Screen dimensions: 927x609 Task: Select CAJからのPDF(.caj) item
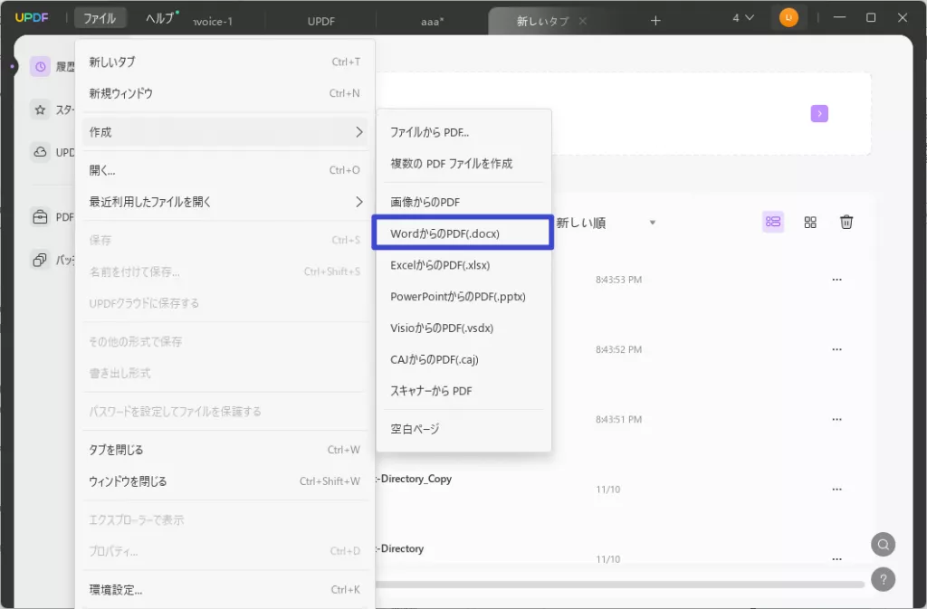(x=463, y=359)
